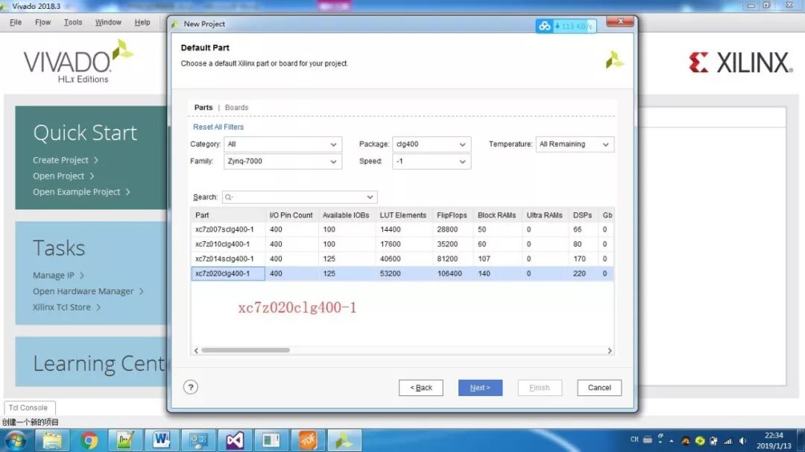Sort by the Part column header
The image size is (805, 452).
coord(228,215)
